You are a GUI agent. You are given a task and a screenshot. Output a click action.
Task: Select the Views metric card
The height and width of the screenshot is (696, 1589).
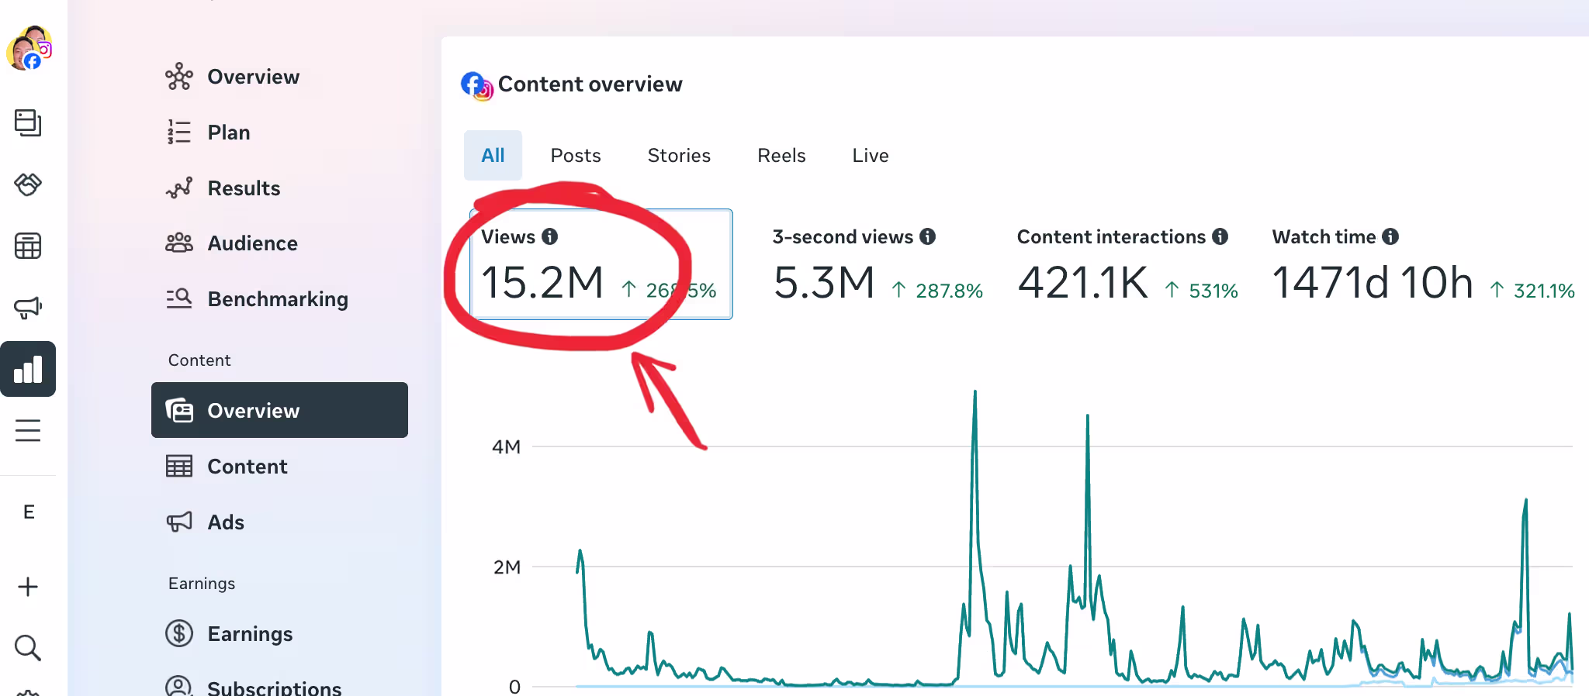coord(601,264)
